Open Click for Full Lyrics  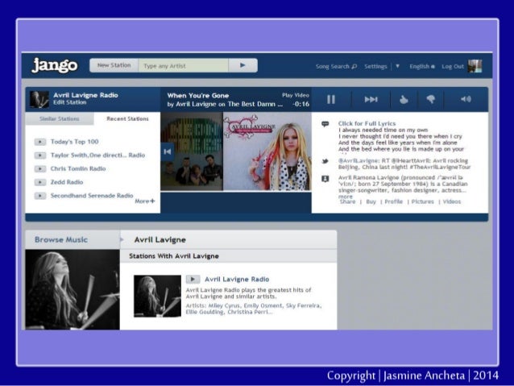pyautogui.click(x=367, y=123)
